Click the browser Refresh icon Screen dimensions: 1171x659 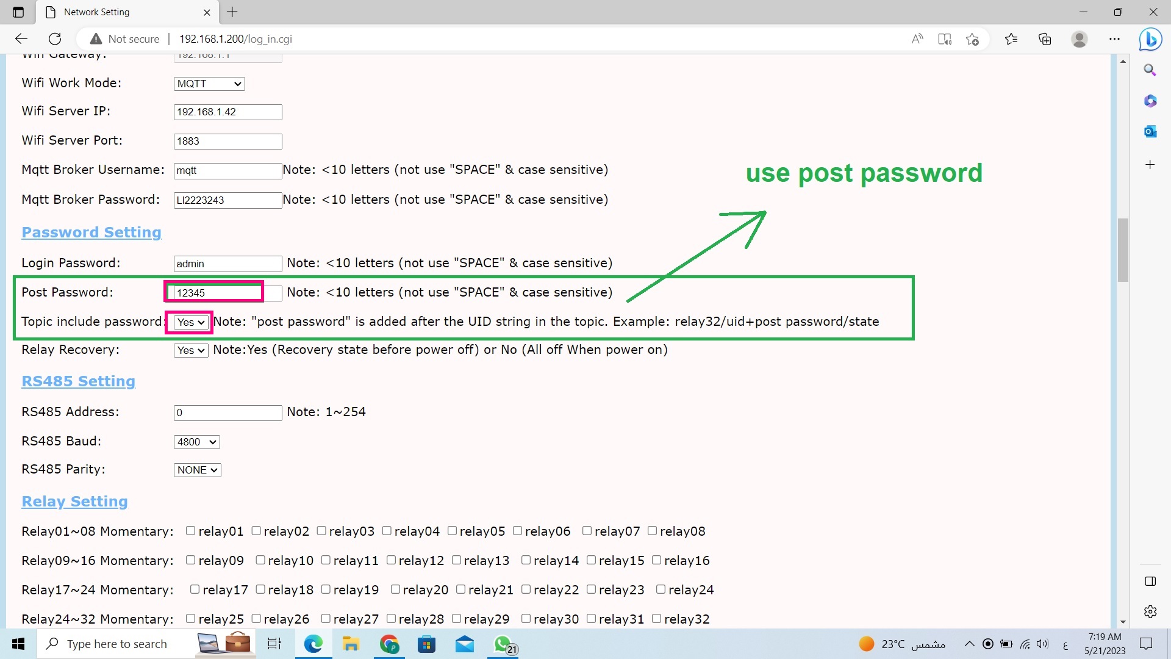pos(55,39)
